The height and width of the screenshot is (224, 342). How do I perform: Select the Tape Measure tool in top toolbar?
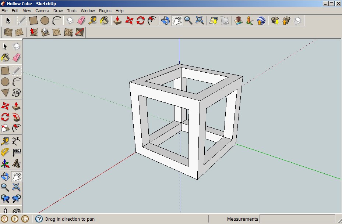[93, 21]
